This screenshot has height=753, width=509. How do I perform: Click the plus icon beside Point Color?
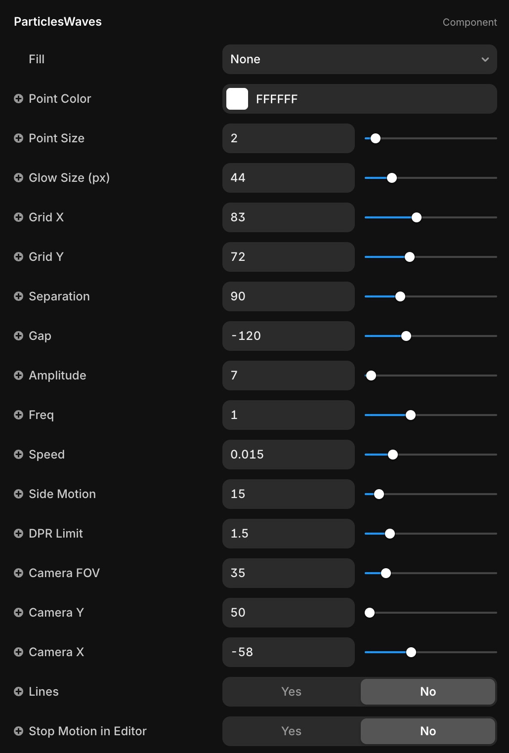pyautogui.click(x=18, y=99)
